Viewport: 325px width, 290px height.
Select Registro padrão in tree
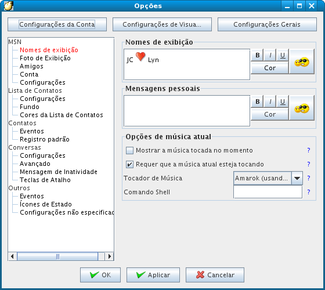[x=45, y=139]
